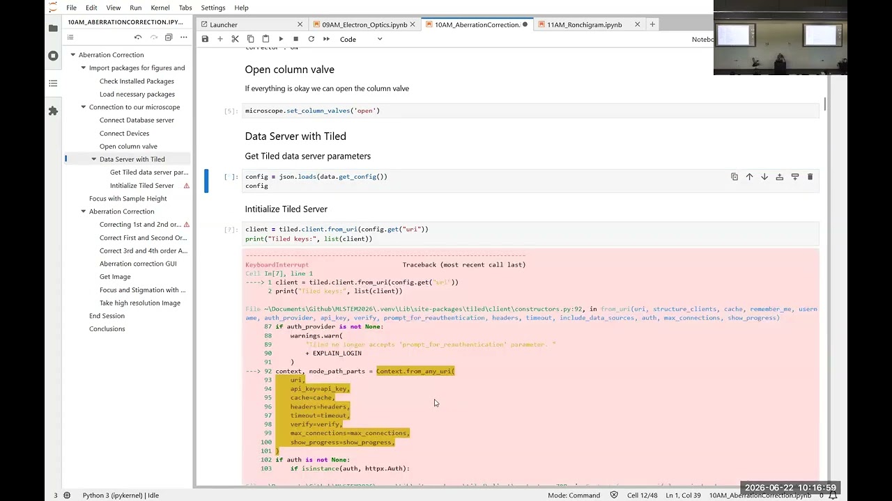Go to Take high resolution Image section
This screenshot has width=892, height=501.
[x=140, y=303]
